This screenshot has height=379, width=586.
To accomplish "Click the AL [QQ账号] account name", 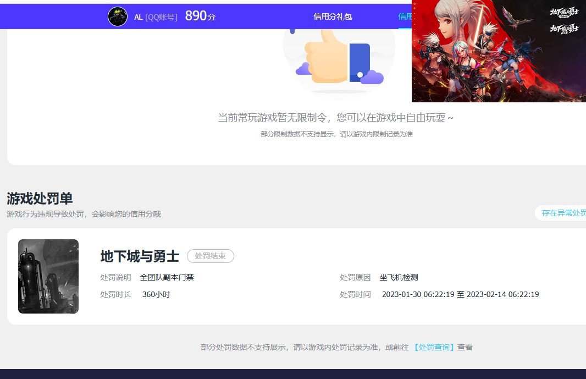I will 156,17.
